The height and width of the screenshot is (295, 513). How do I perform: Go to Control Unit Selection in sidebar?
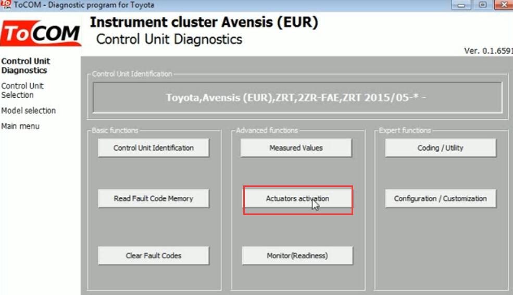(22, 90)
